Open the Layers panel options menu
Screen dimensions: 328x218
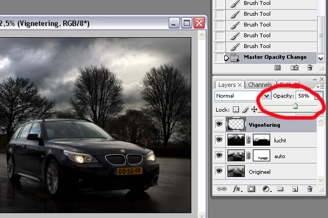point(320,86)
